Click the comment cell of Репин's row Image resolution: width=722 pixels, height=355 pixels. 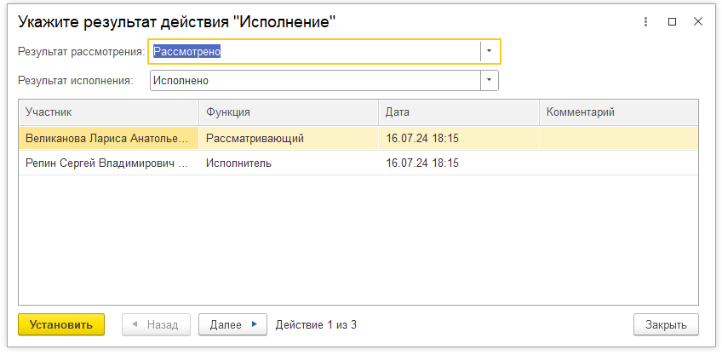click(618, 163)
